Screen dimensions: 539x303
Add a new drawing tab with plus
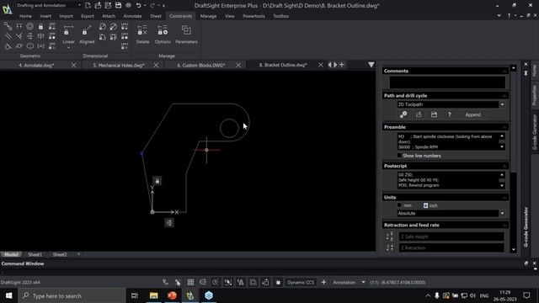pos(342,65)
